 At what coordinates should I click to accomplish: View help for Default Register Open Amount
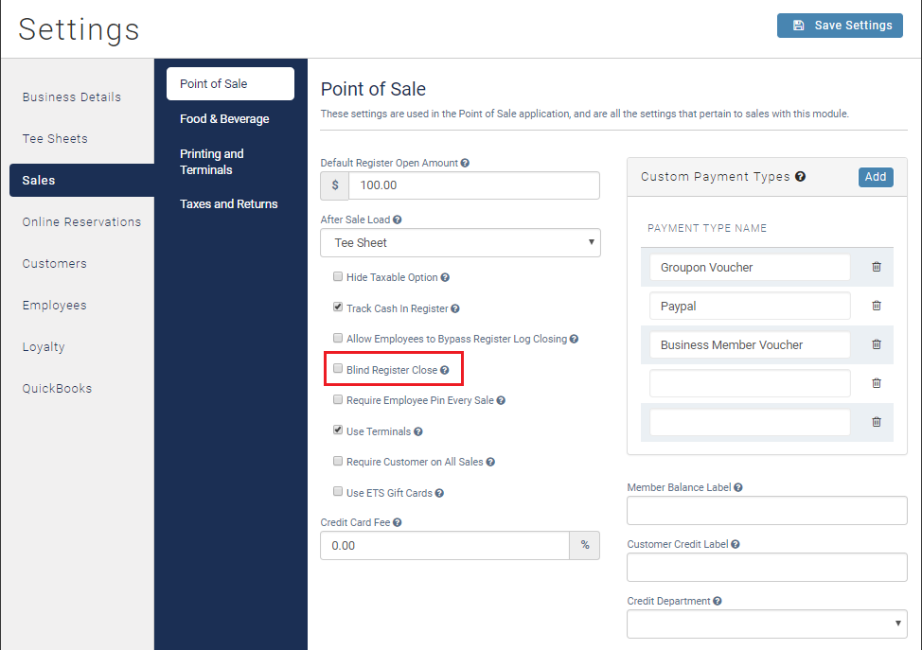click(464, 162)
